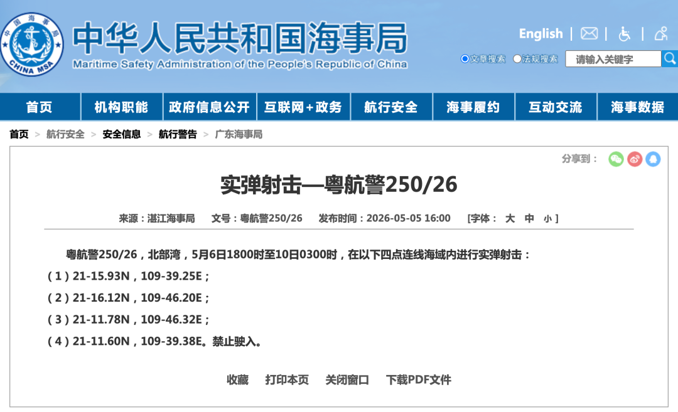Click the source text 来源：湛江海事局

click(157, 218)
